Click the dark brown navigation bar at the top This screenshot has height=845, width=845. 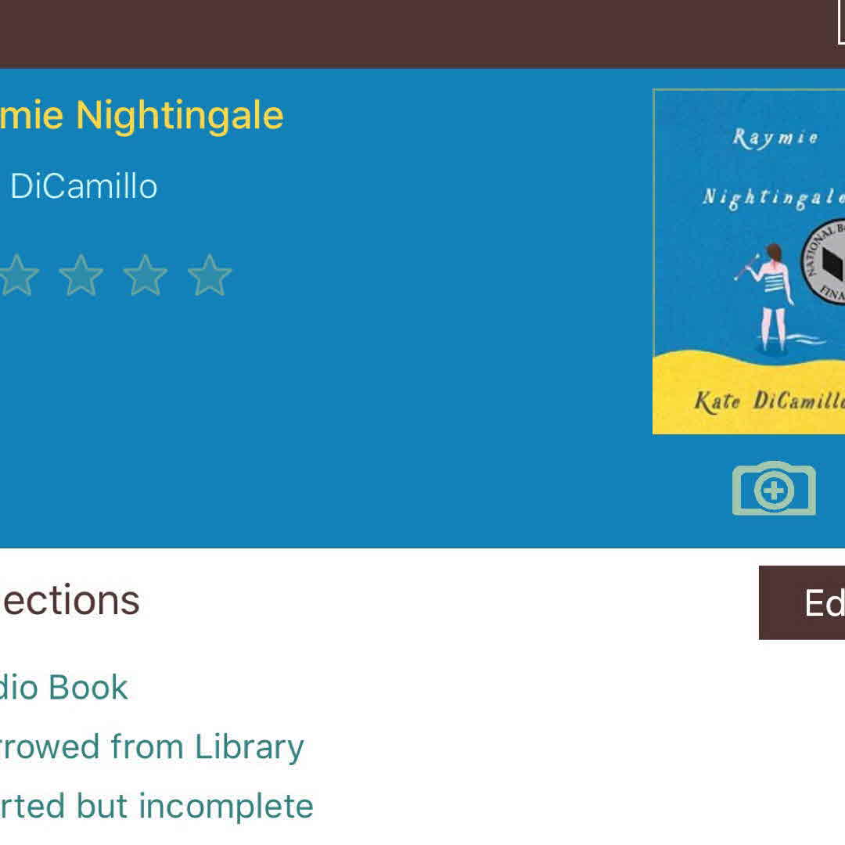tap(391, 33)
